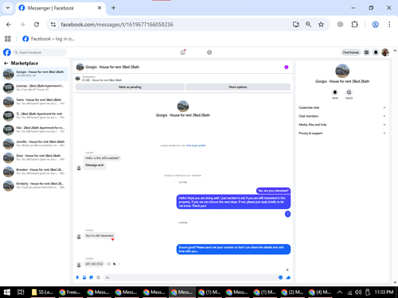View site information icon in address bar

53,25
